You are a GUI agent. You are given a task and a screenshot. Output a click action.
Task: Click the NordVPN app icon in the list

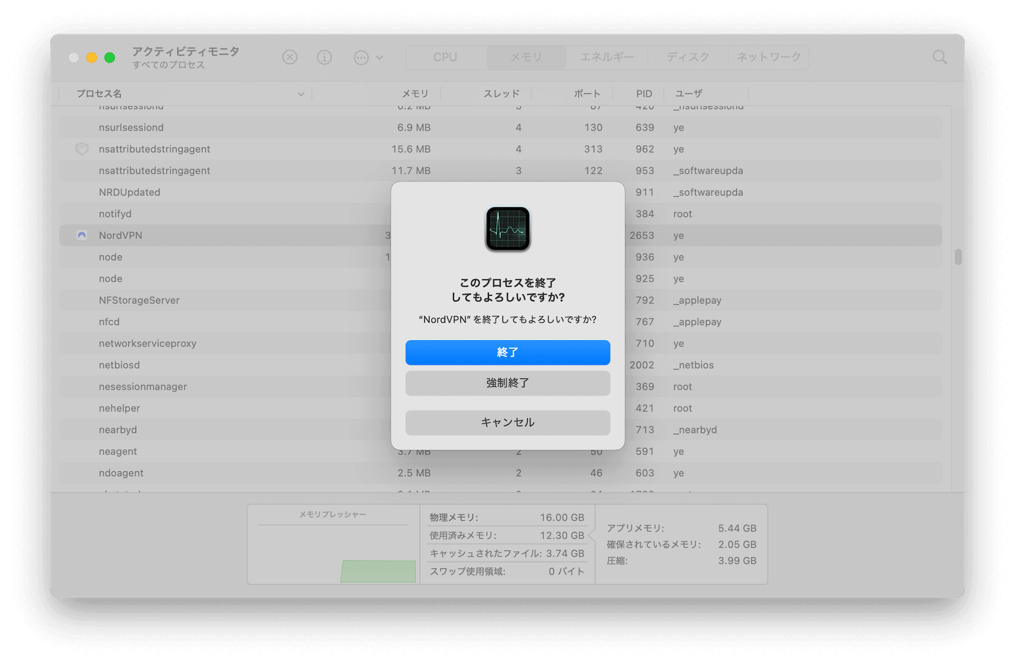click(x=82, y=236)
